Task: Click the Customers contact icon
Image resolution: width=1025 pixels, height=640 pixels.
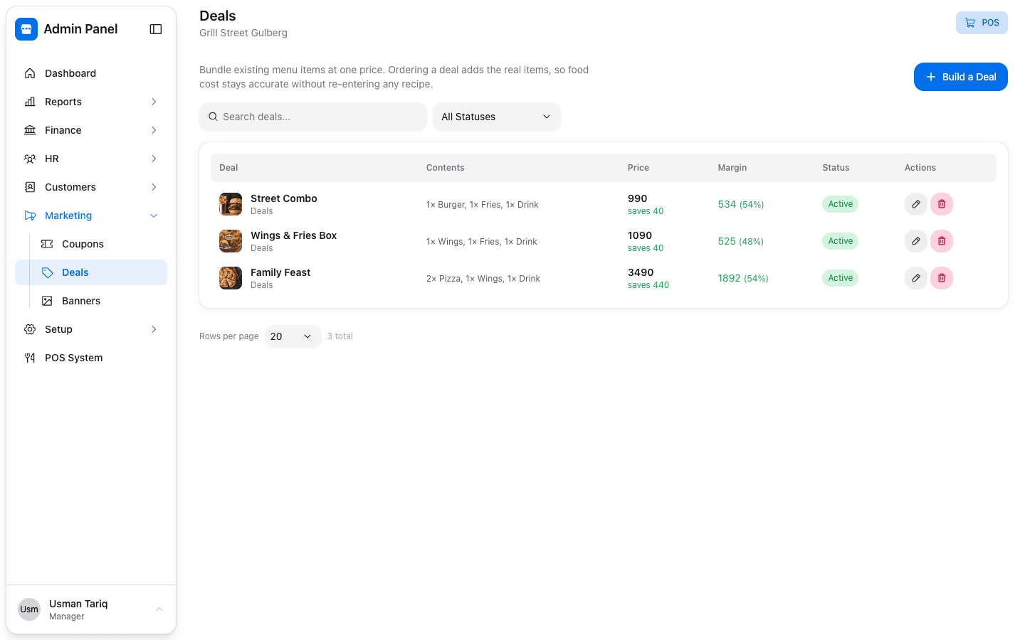Action: point(30,187)
